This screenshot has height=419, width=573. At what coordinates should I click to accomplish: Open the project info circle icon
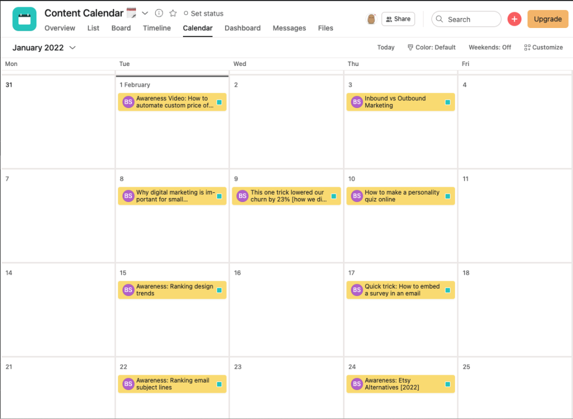[x=158, y=13]
